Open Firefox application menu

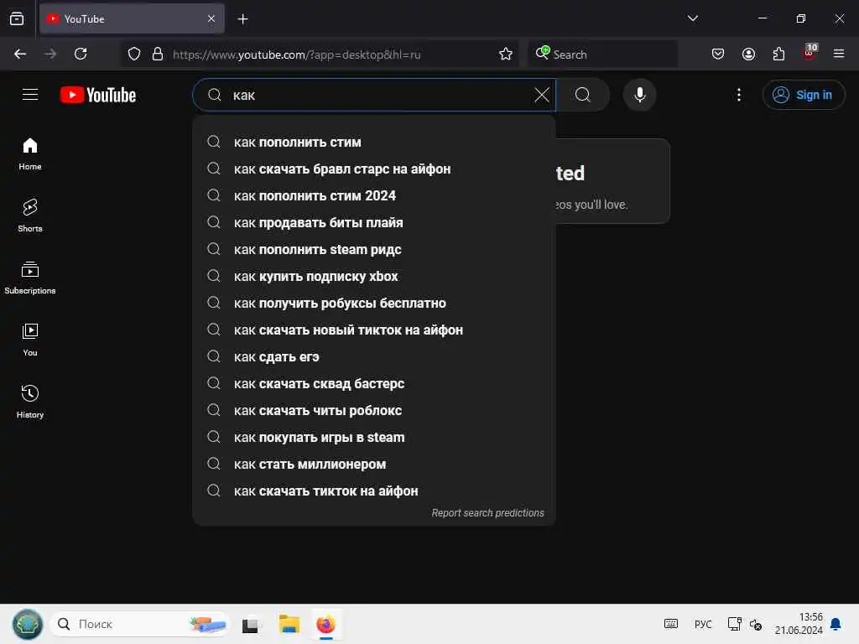839,54
